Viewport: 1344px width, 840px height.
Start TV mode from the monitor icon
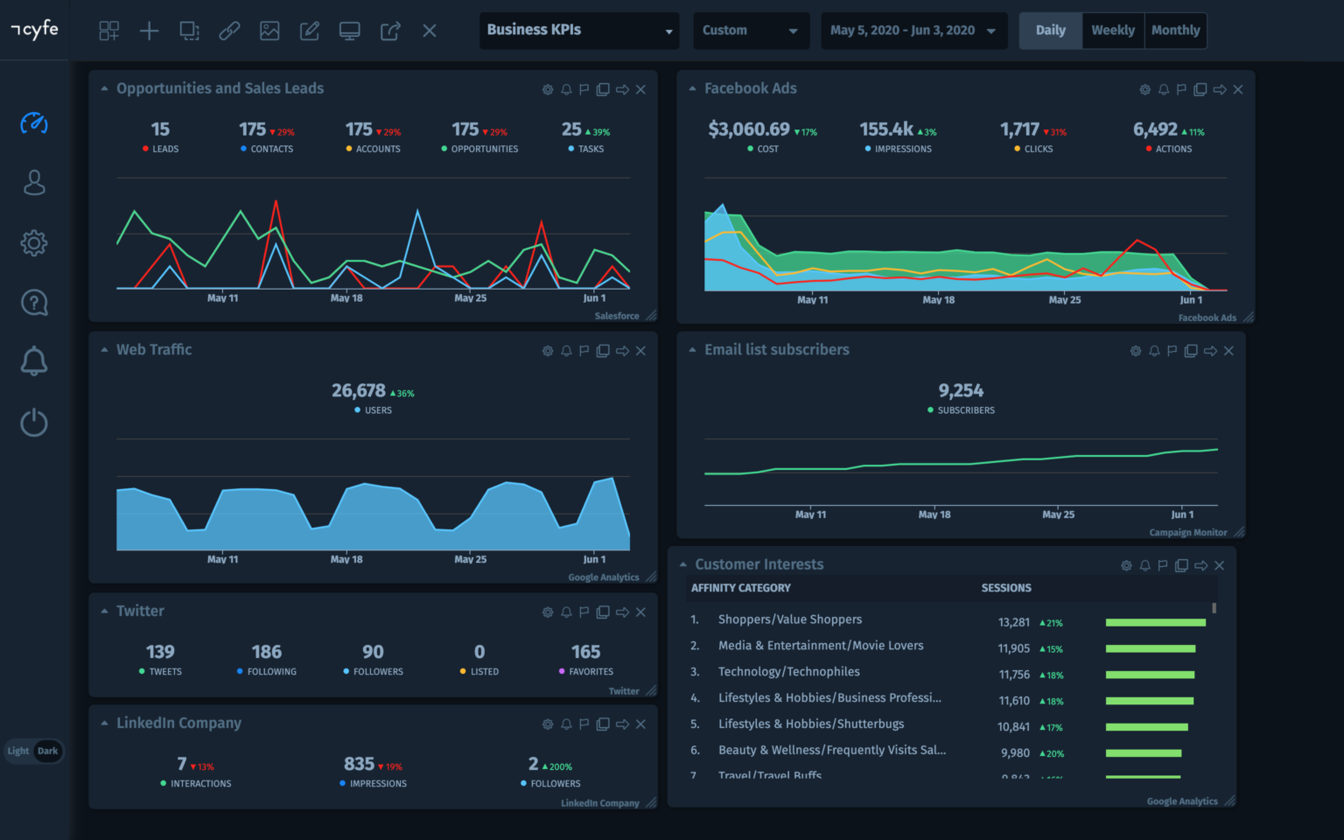(349, 31)
